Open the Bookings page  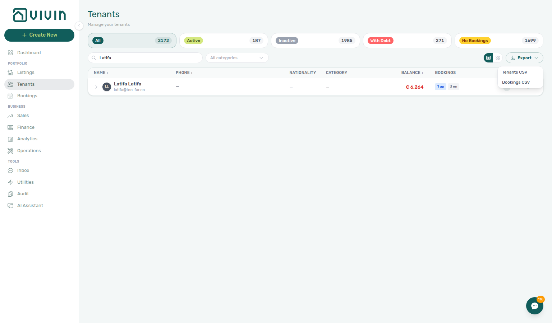[39, 96]
